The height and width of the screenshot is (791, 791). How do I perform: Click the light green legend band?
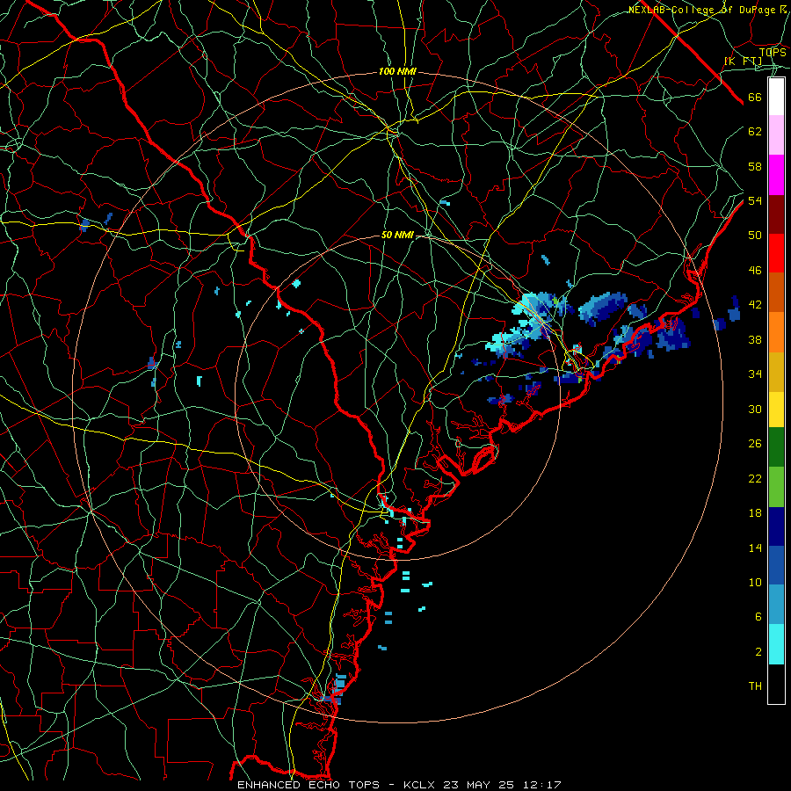click(x=776, y=487)
